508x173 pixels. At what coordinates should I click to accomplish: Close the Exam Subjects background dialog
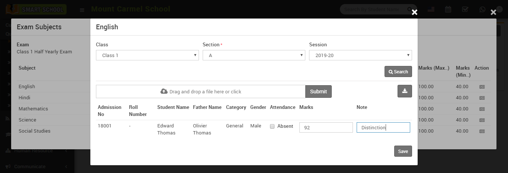pyautogui.click(x=493, y=12)
